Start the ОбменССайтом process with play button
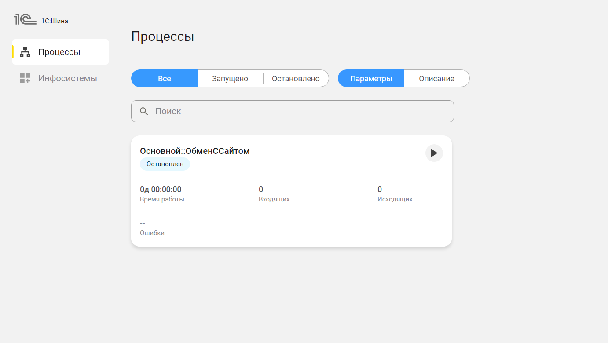The image size is (608, 343). click(x=434, y=153)
